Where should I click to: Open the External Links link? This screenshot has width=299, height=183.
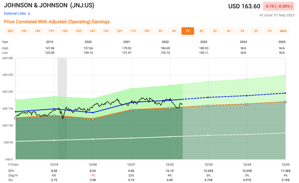click(x=15, y=14)
